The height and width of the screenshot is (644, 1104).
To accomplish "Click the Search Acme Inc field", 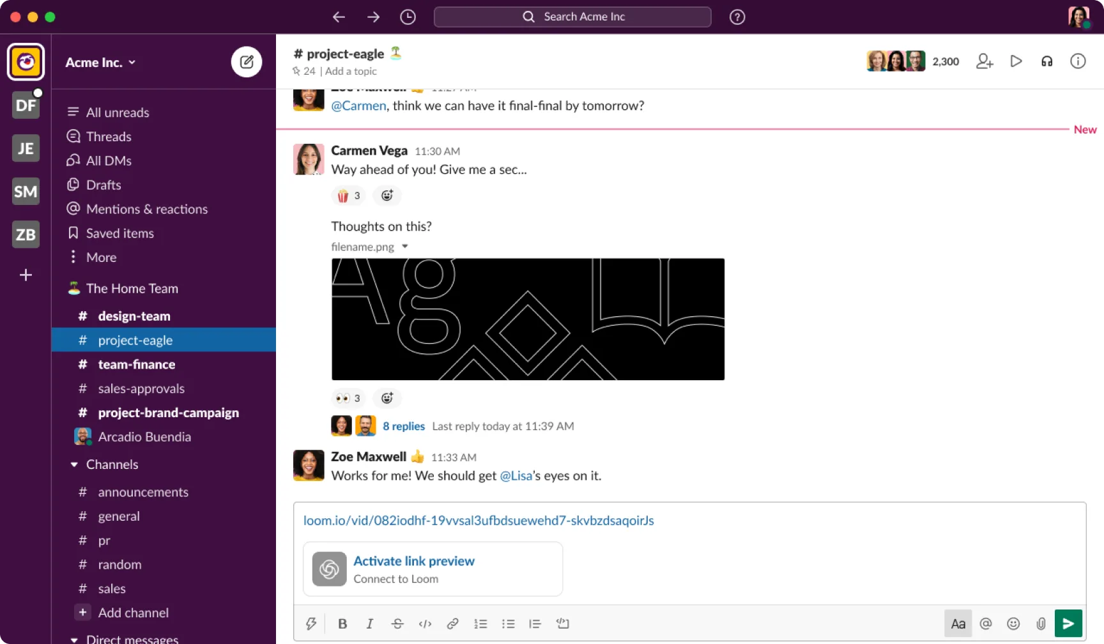I will [x=572, y=17].
